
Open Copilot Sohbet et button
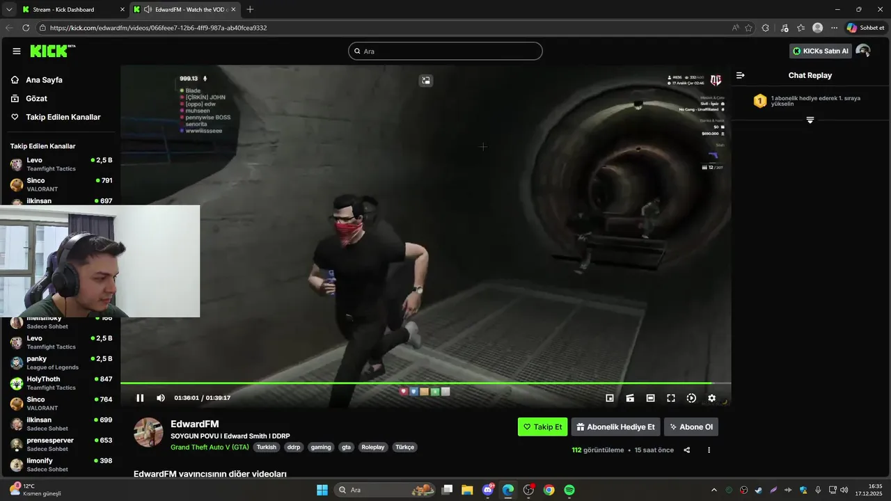pyautogui.click(x=865, y=28)
